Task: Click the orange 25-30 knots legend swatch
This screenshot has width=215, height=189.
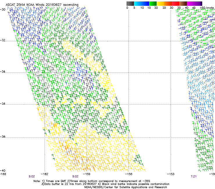Action: click(168, 3)
